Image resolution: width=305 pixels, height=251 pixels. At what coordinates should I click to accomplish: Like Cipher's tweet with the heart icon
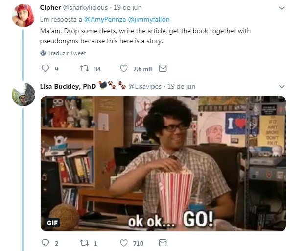tap(124, 68)
